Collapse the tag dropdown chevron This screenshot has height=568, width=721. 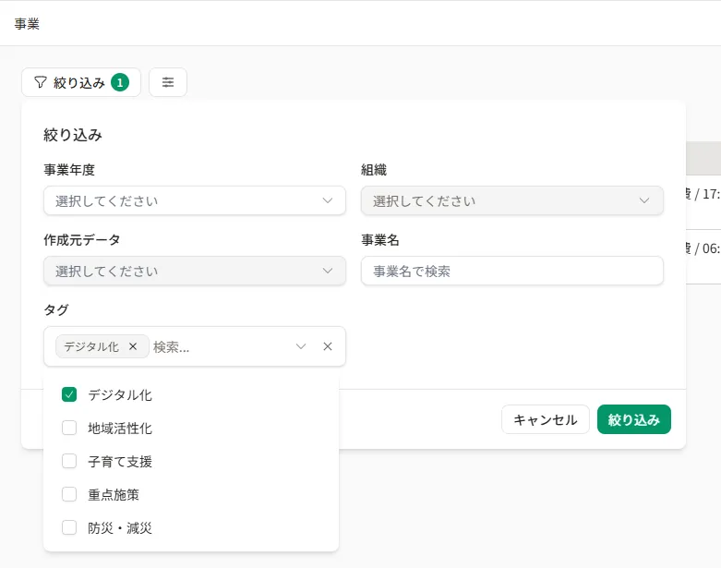(x=301, y=346)
